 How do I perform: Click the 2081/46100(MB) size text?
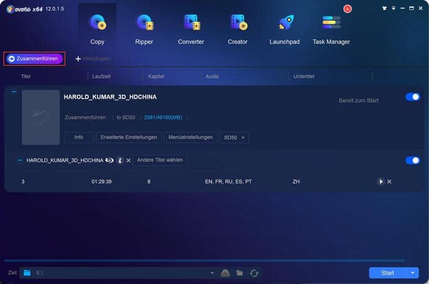163,118
